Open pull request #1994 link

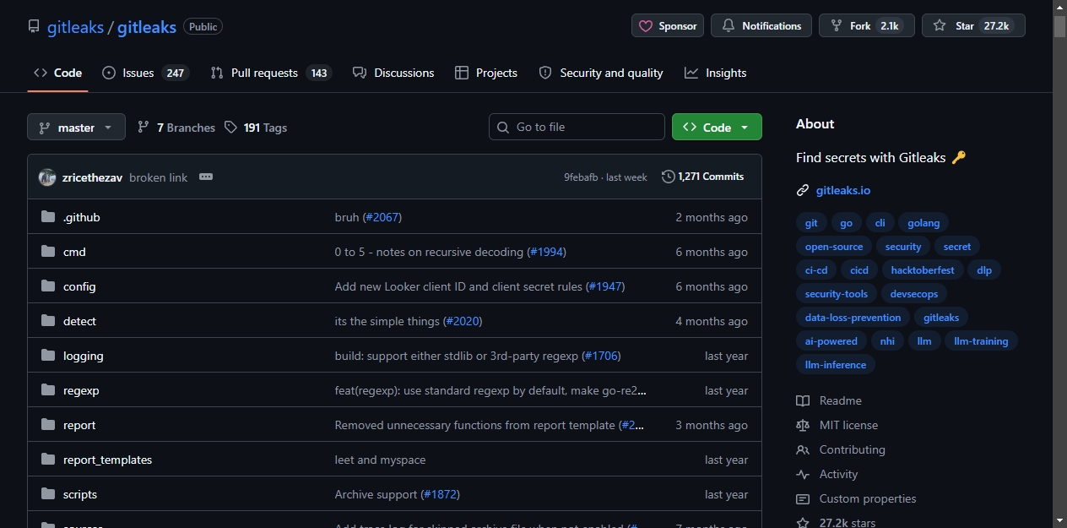click(546, 252)
